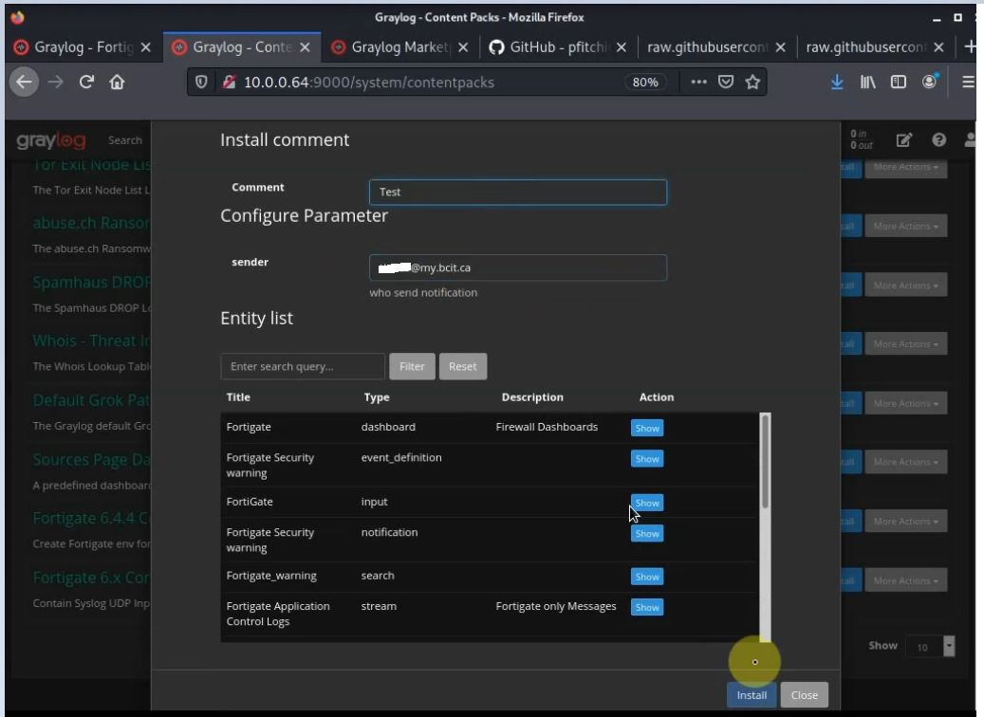Click 'Fortigate only Messages' description
984x717 pixels.
[555, 606]
